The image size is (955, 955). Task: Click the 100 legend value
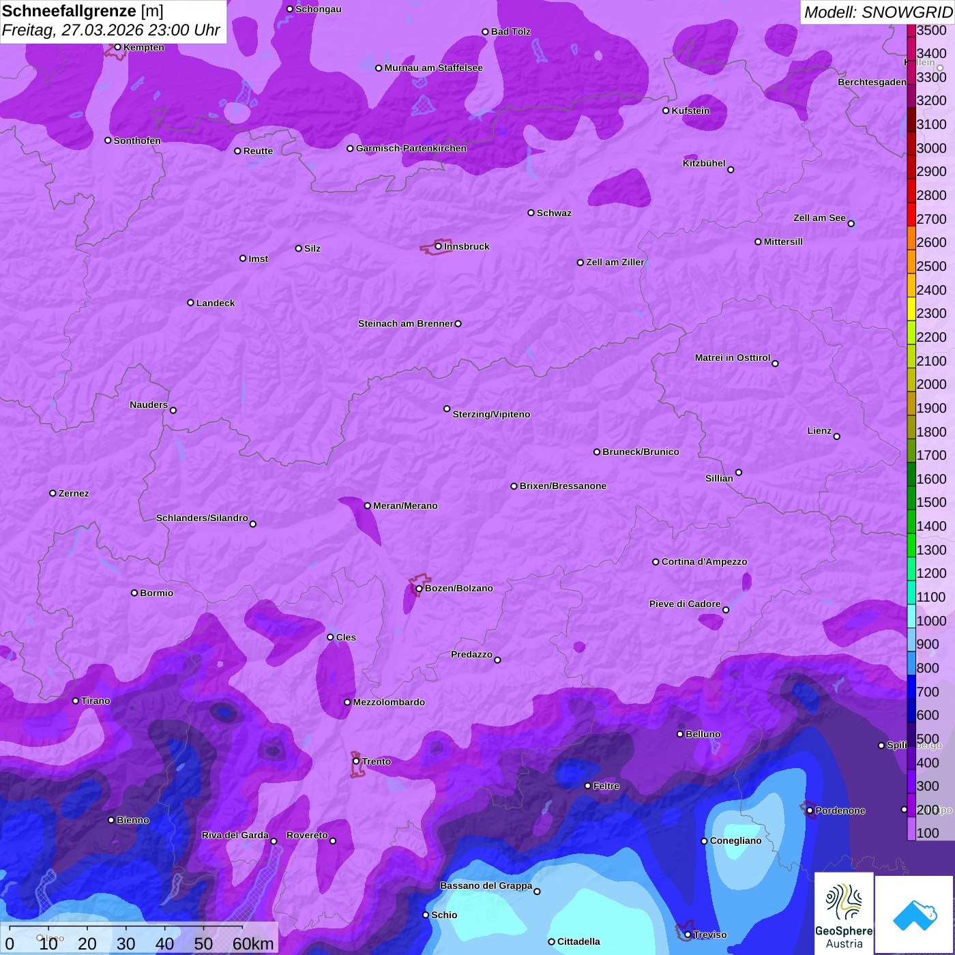click(928, 833)
